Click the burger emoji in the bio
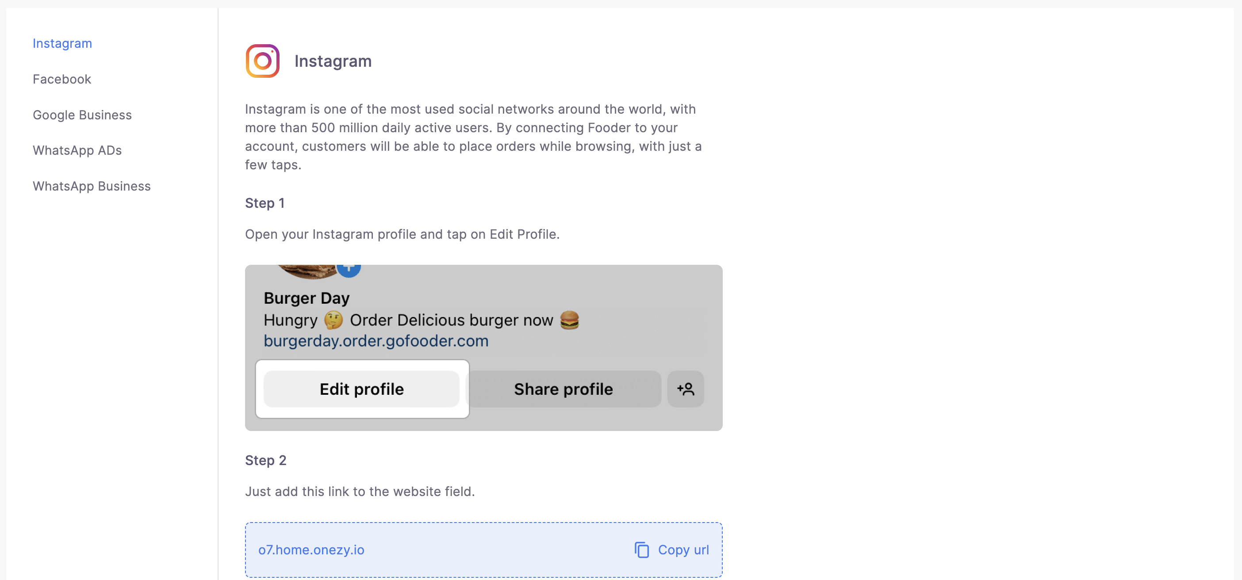 [569, 320]
